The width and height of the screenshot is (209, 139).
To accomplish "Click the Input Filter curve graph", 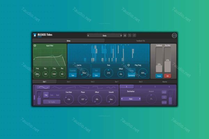I will point(50,57).
